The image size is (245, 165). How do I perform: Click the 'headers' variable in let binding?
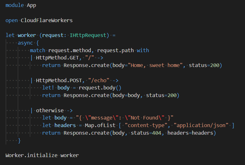point(65,125)
